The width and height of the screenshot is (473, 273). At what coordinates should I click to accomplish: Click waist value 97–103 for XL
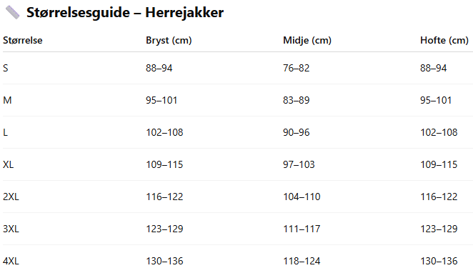299,164
